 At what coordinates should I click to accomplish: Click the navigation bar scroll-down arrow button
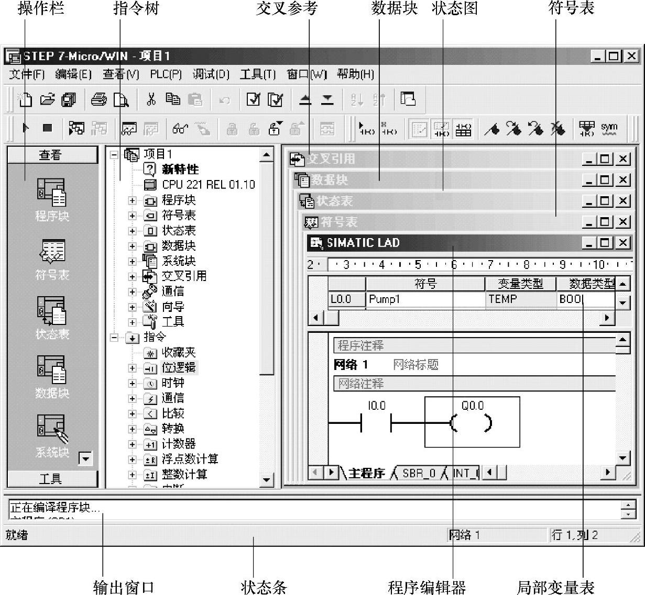85,459
